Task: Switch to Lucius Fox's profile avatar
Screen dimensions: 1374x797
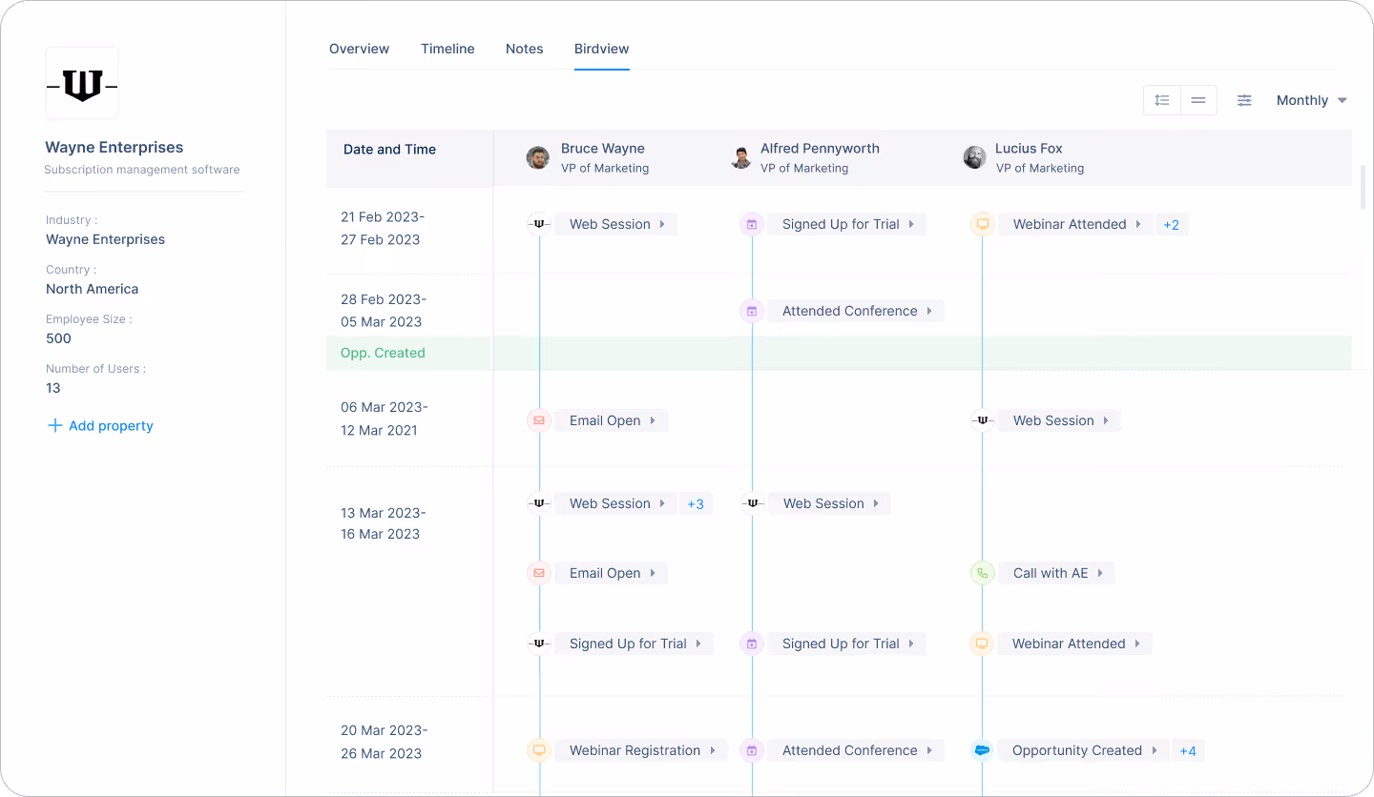Action: [974, 157]
